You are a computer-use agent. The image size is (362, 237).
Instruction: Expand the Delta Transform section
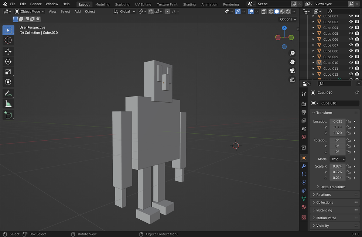tap(331, 187)
